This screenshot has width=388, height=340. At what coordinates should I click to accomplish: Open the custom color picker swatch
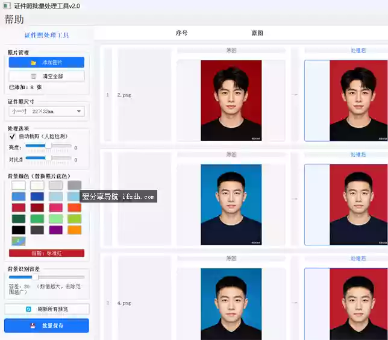point(19,241)
